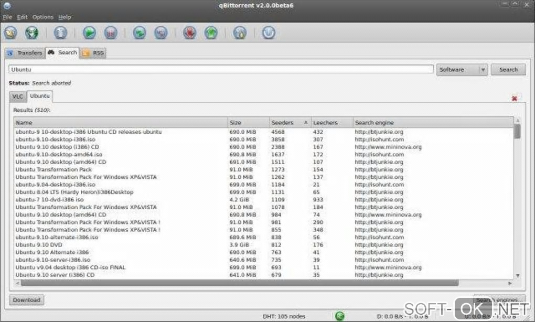Switch to the RSS tab

(x=93, y=53)
